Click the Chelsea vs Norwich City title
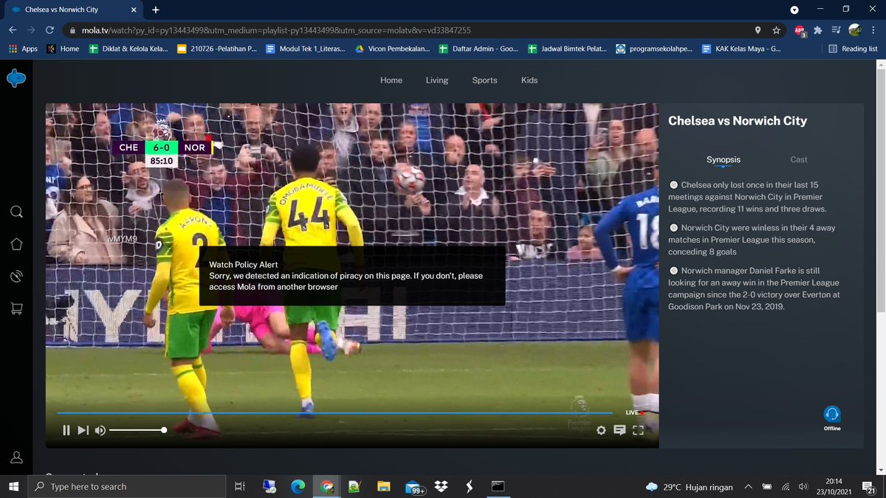This screenshot has width=886, height=498. 738,121
